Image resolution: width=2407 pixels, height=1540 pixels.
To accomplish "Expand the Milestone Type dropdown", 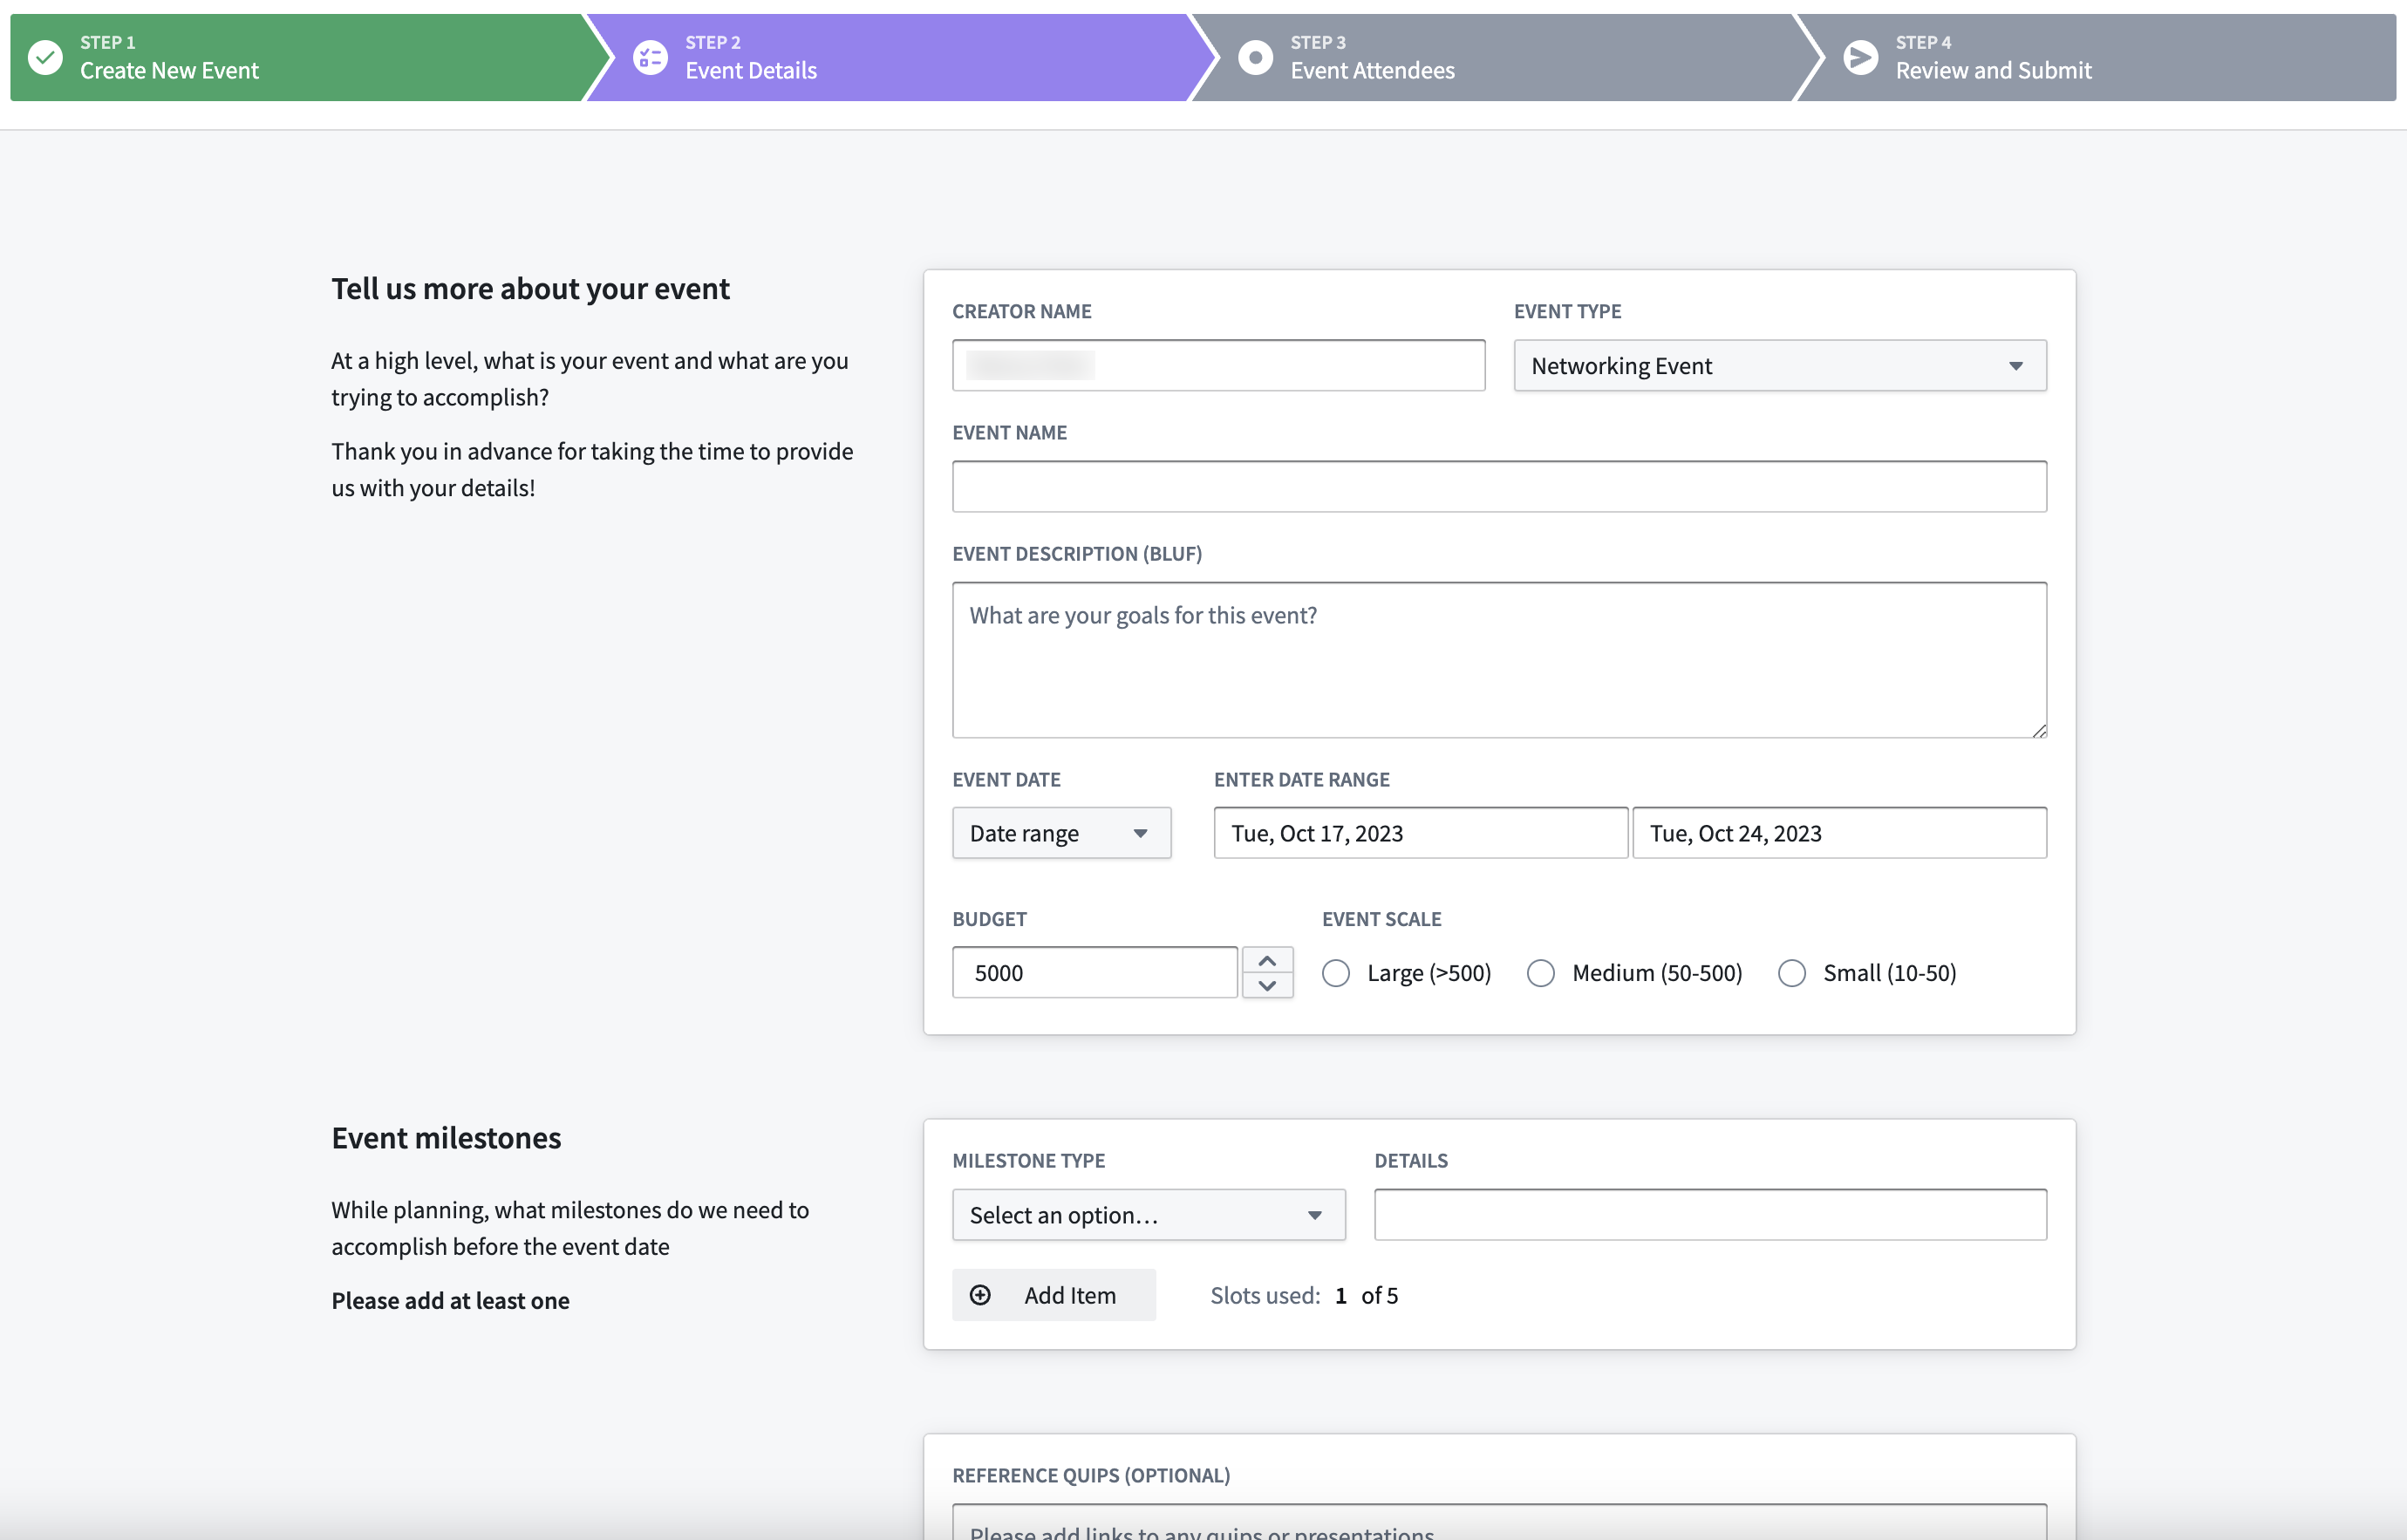I will (x=1148, y=1215).
